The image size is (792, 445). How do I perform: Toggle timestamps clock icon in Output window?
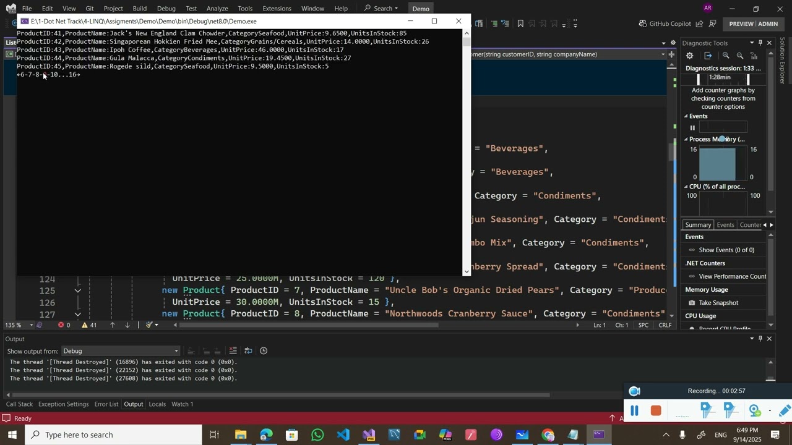click(x=264, y=351)
